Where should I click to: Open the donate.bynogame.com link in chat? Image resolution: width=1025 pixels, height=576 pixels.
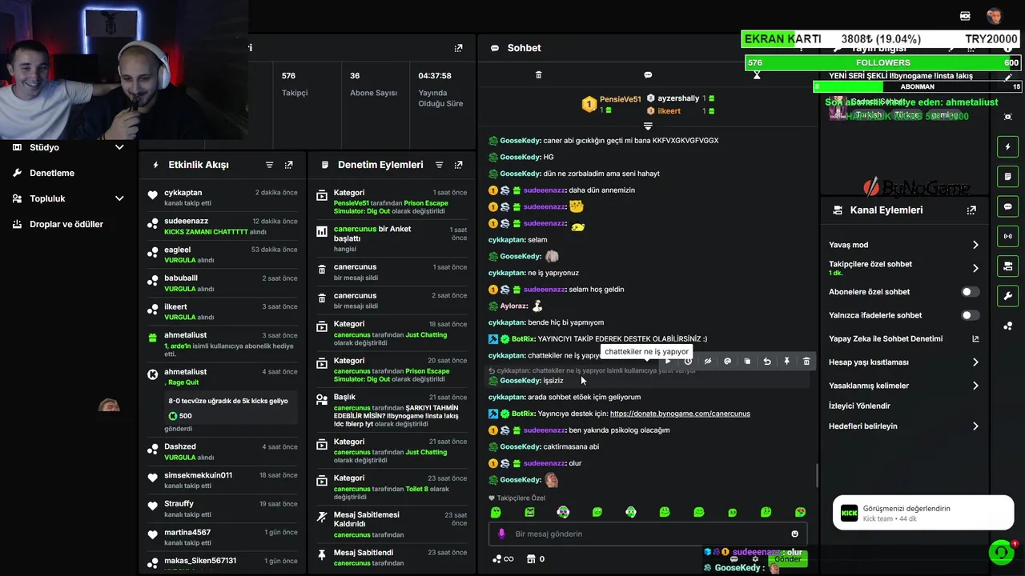coord(680,414)
